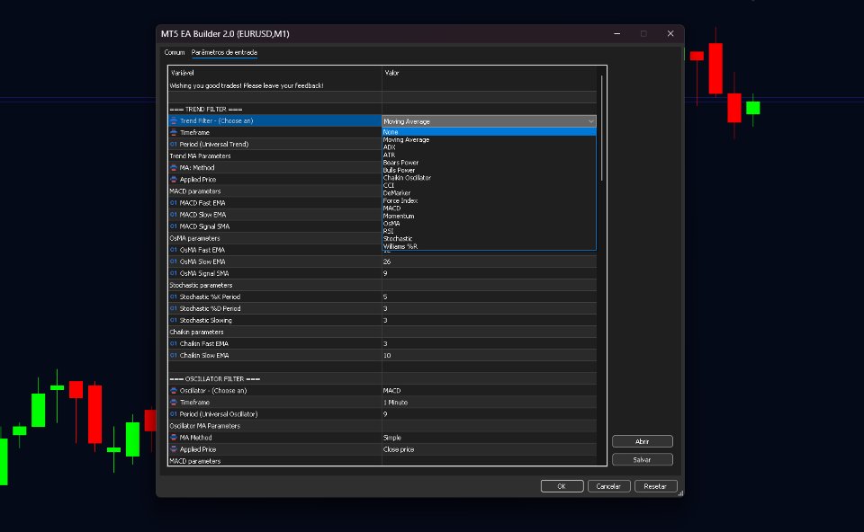Select Momentum list entry

click(x=489, y=217)
